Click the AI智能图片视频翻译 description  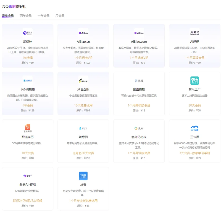27,191
